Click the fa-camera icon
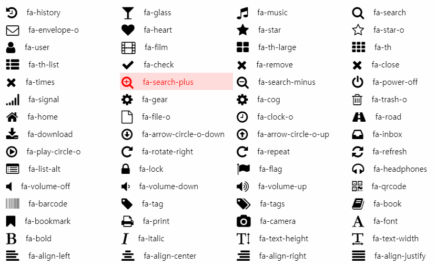The height and width of the screenshot is (265, 436). pyautogui.click(x=244, y=221)
